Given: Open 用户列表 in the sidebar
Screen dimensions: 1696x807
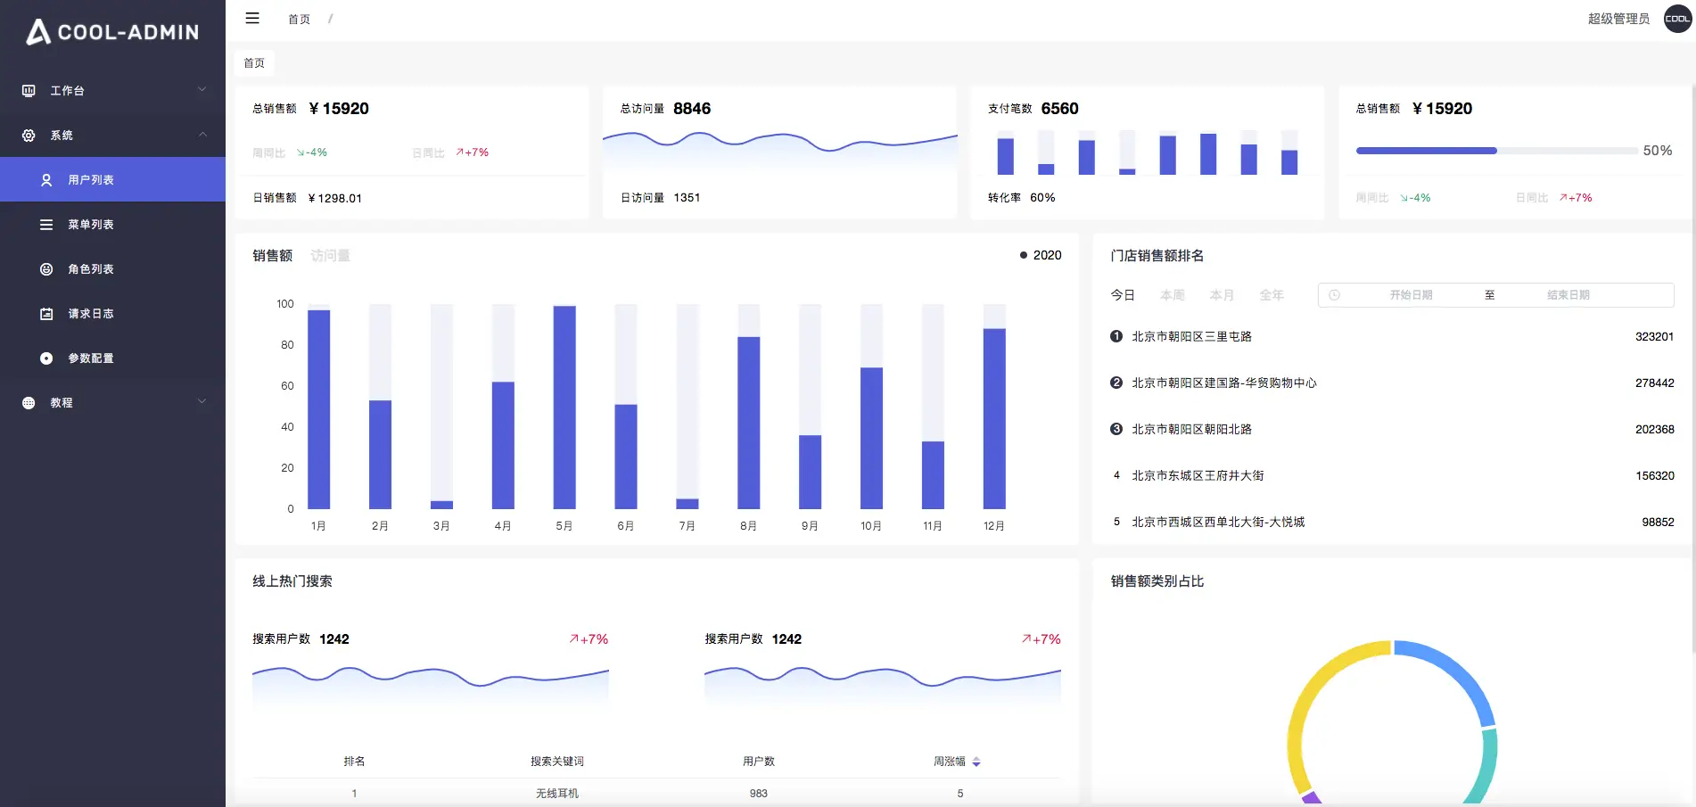Looking at the screenshot, I should point(91,180).
